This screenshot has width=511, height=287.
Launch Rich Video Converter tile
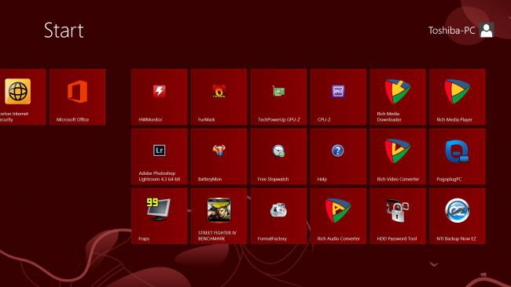398,157
